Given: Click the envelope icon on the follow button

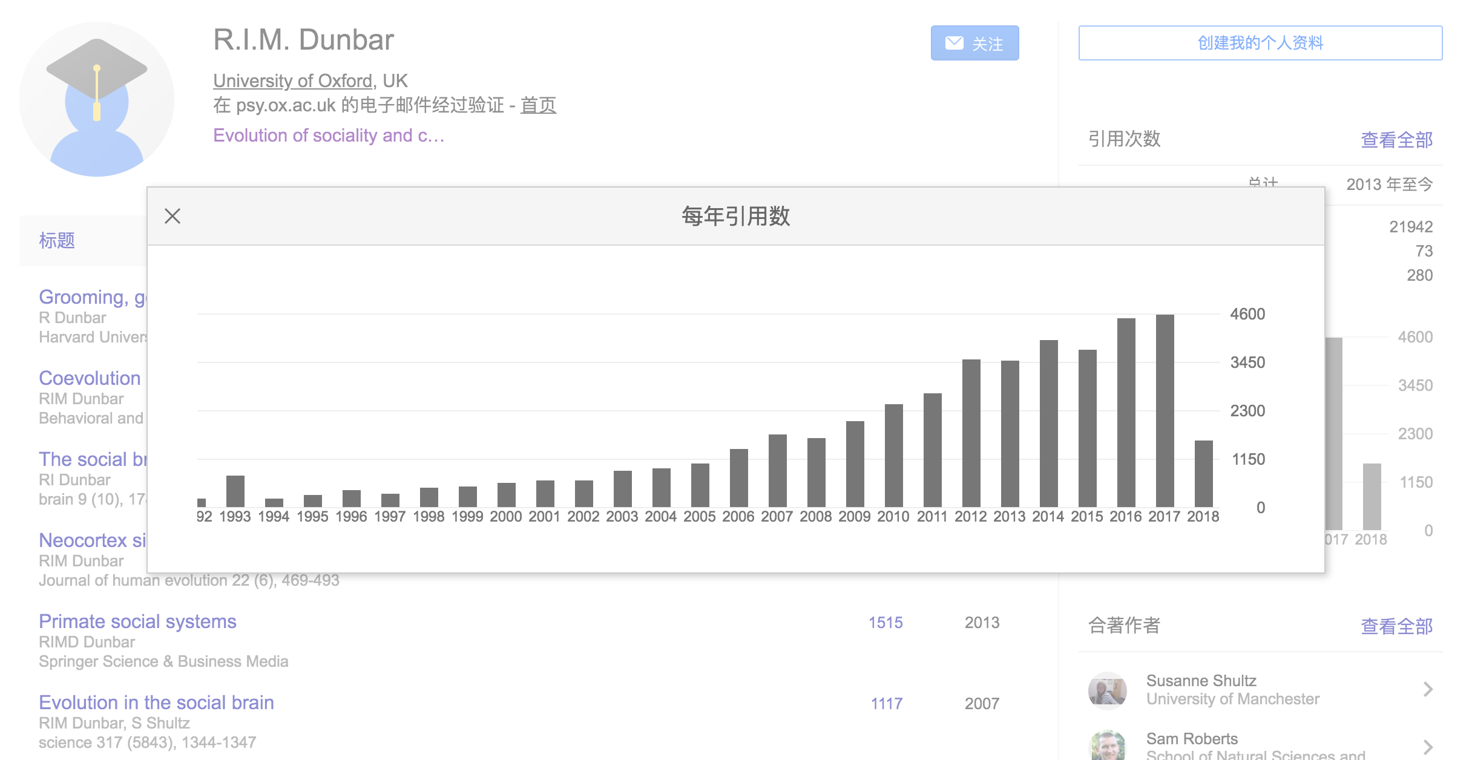Looking at the screenshot, I should coord(954,43).
